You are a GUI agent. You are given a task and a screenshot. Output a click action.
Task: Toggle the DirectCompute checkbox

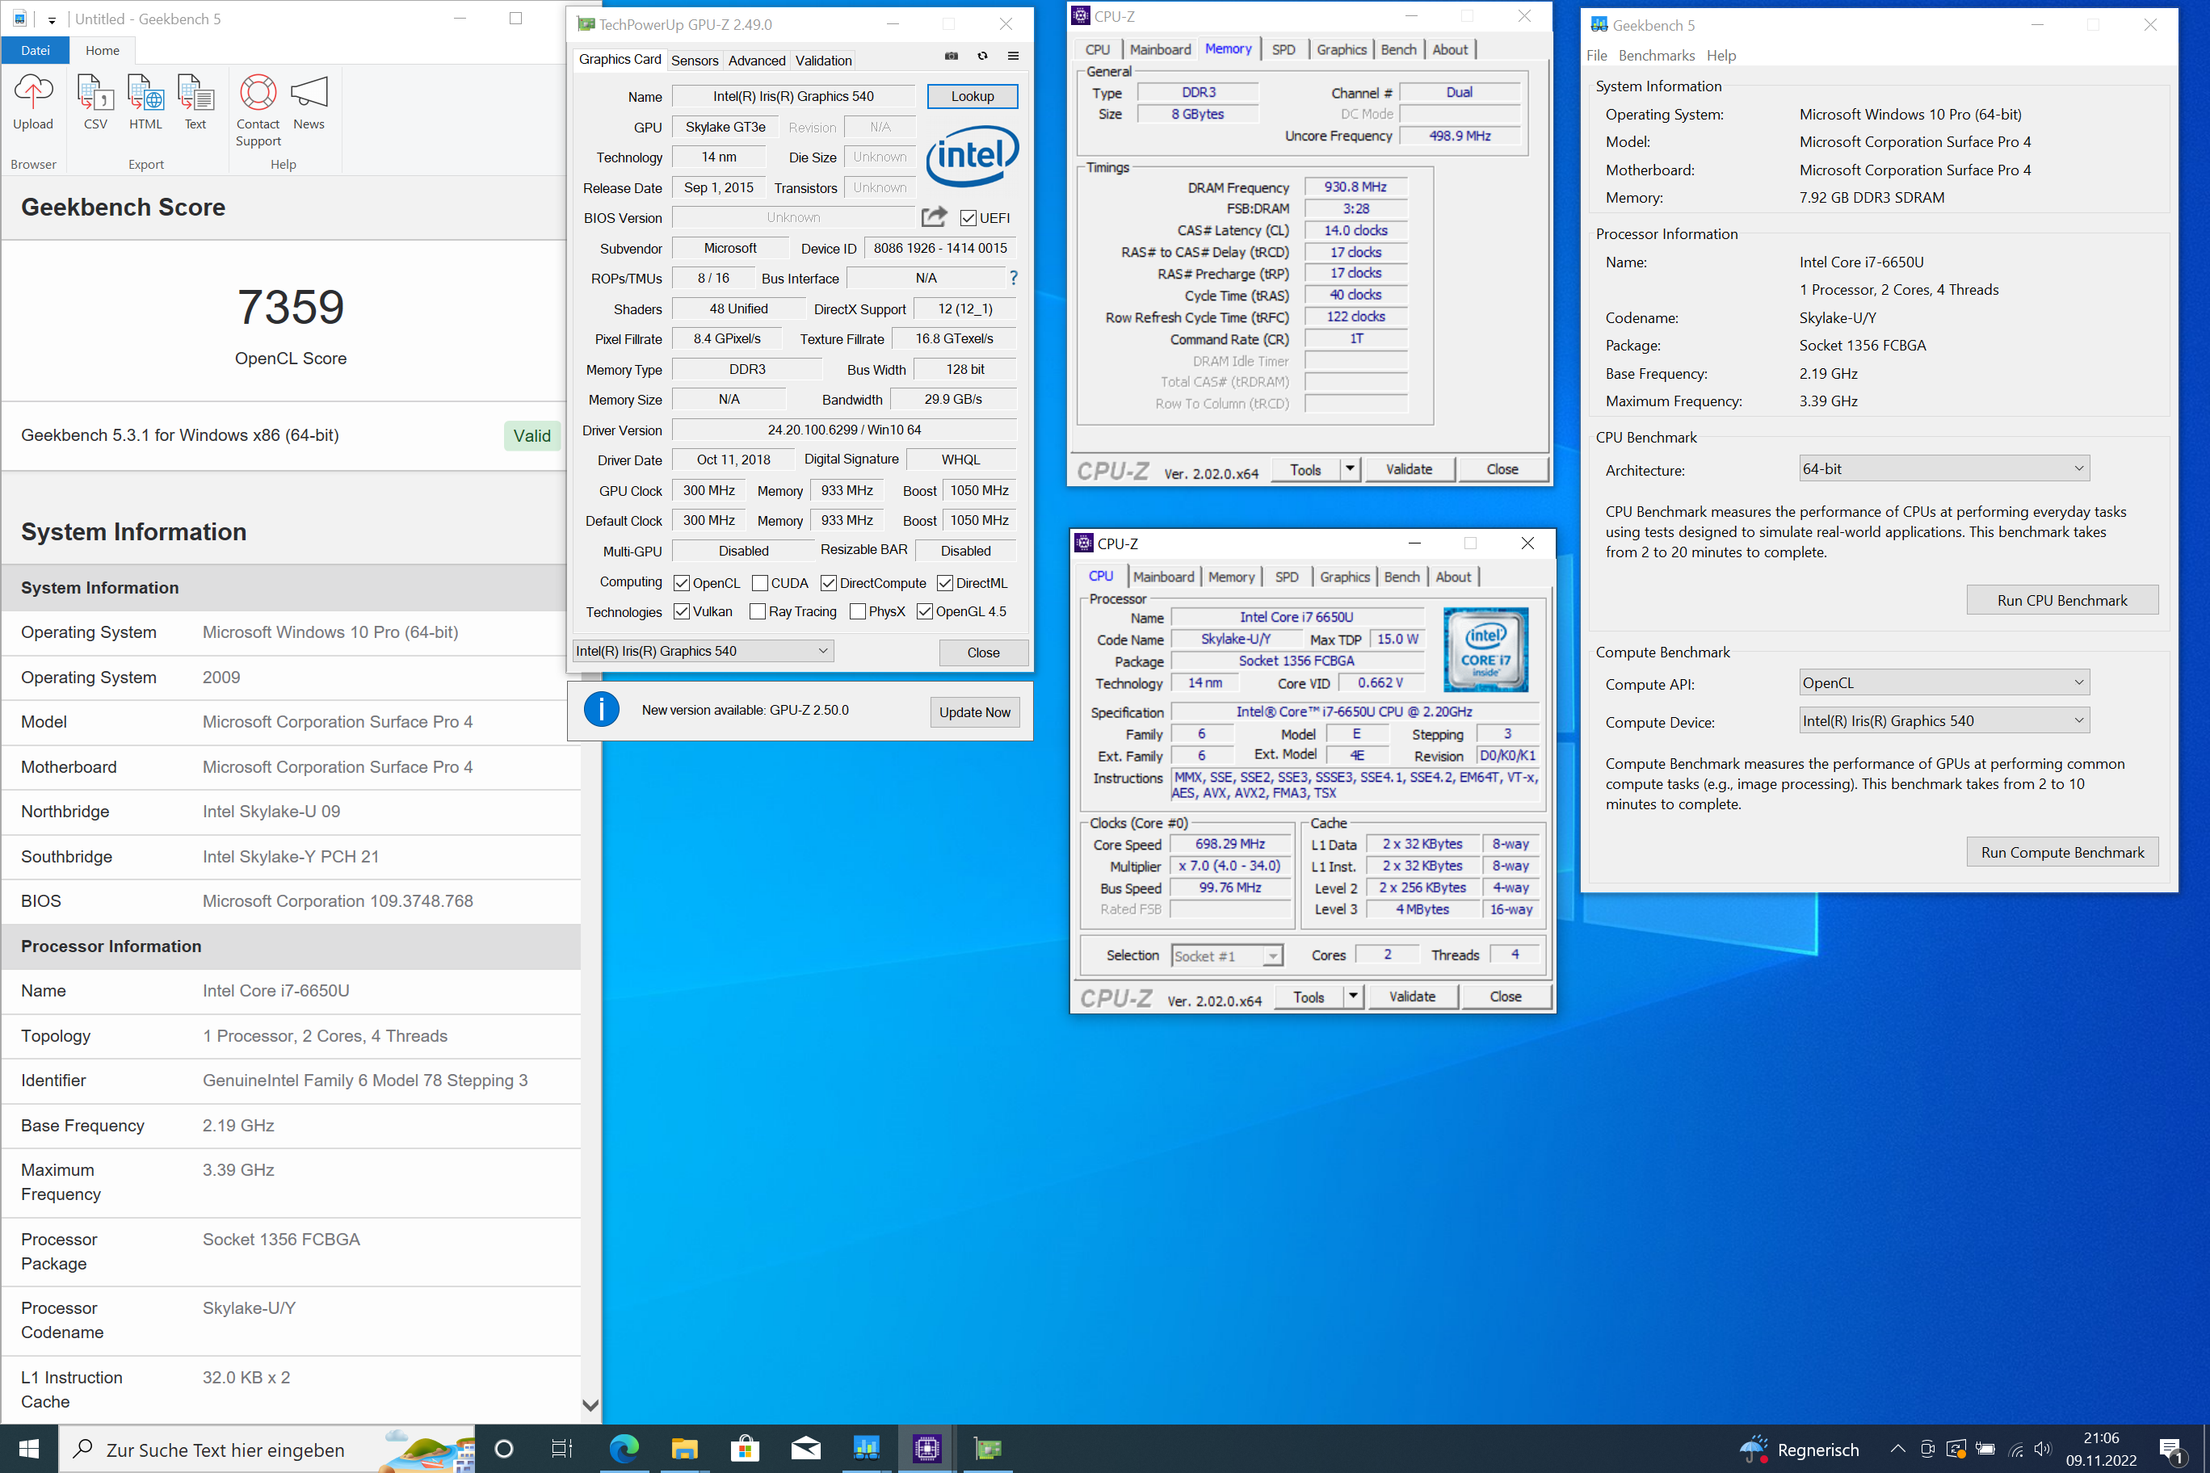pyautogui.click(x=828, y=583)
